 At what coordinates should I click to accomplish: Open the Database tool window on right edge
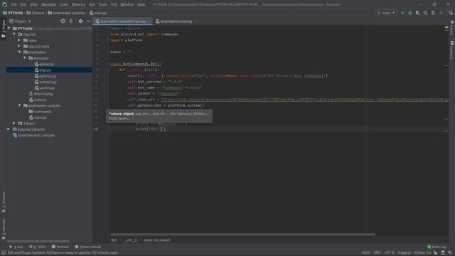[452, 50]
